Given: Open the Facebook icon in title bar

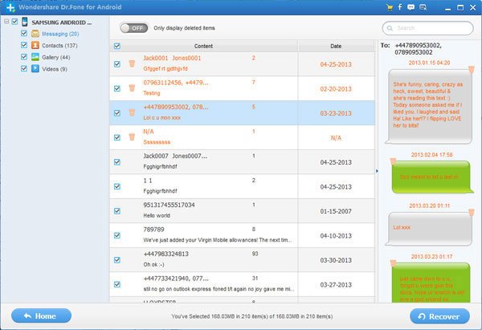Looking at the screenshot, I should [401, 6].
